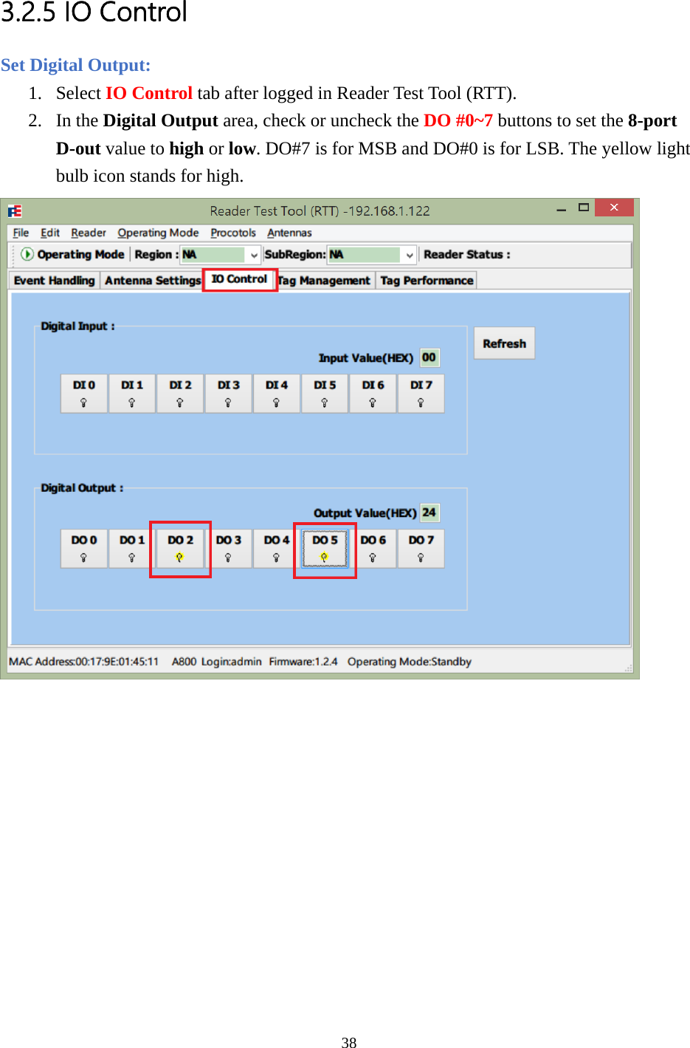The image size is (690, 1048).
Task: Click the DI 3 light bulb icon
Action: point(228,401)
